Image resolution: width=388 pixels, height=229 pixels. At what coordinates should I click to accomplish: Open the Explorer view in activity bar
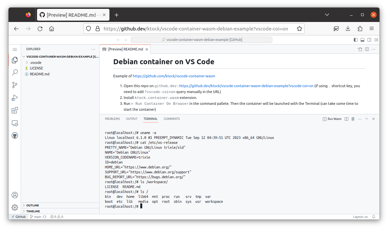[15, 60]
